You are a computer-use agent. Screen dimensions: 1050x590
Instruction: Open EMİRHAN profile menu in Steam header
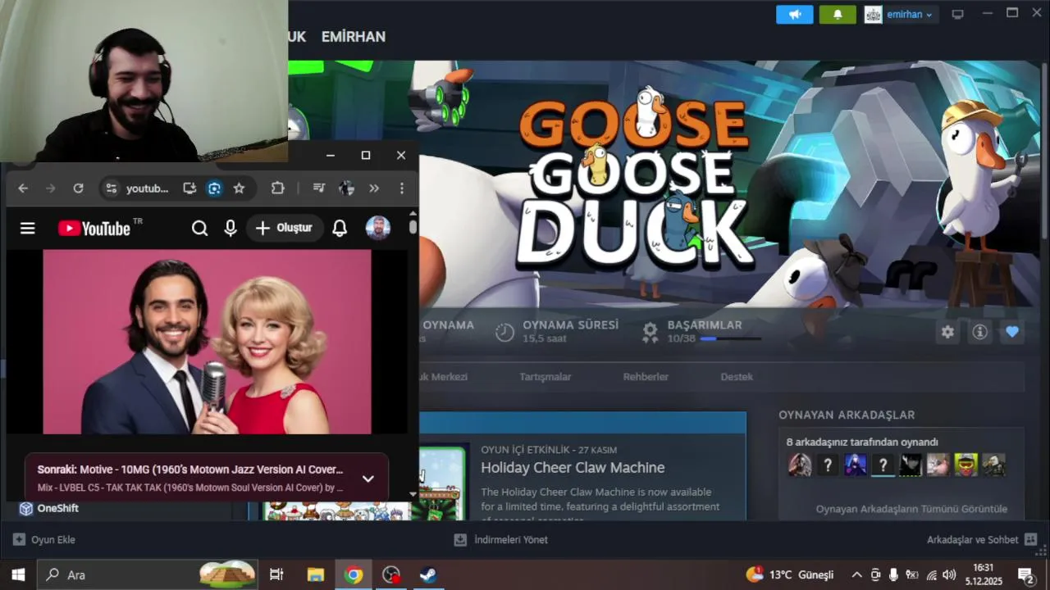coord(353,37)
